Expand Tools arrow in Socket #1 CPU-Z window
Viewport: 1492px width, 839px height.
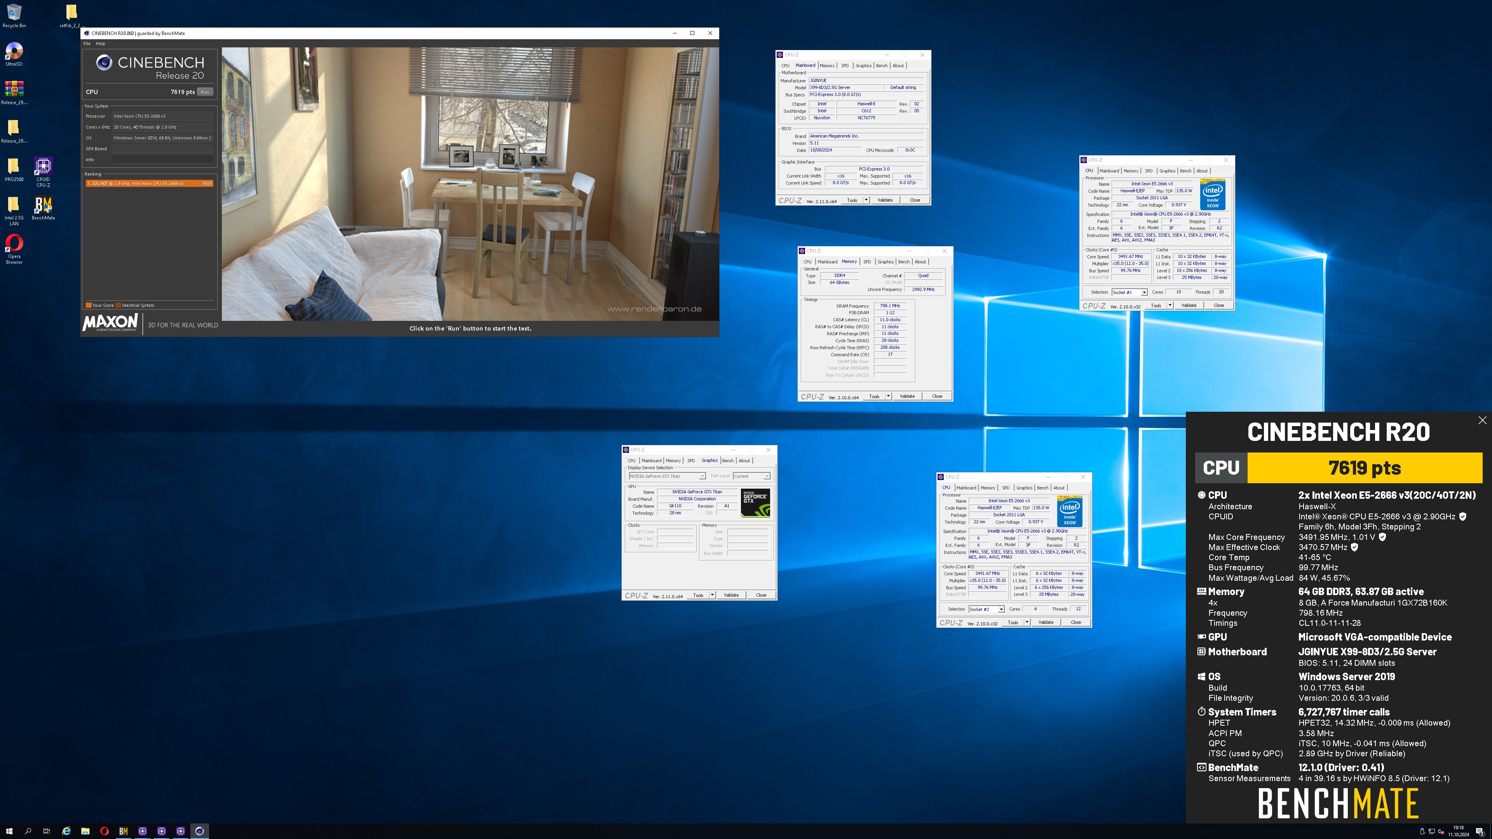click(x=1170, y=305)
